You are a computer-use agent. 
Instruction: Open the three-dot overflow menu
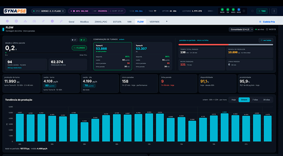(x=274, y=11)
